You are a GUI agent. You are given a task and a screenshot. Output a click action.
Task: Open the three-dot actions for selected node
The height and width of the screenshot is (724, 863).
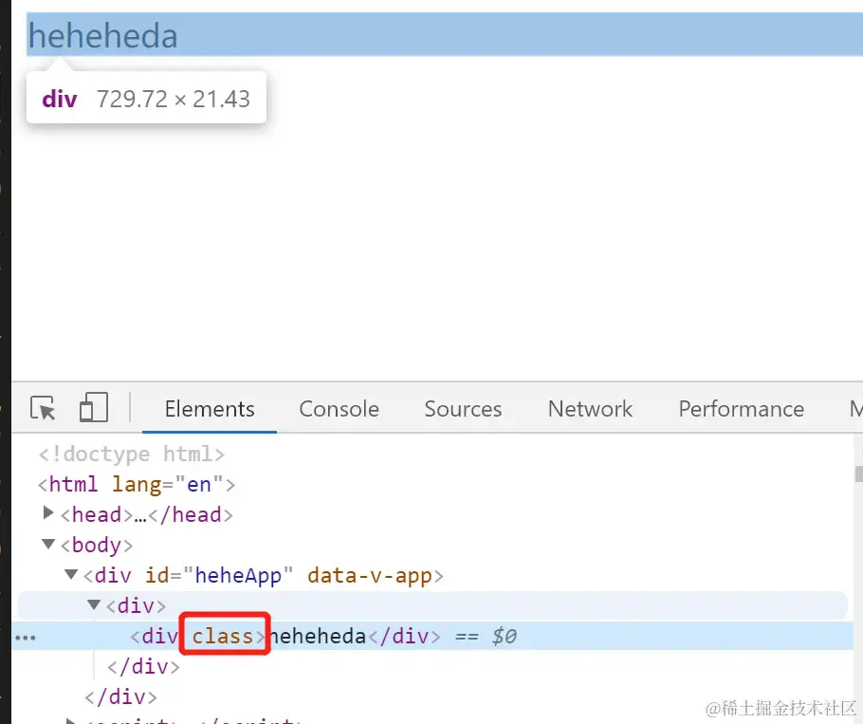pyautogui.click(x=26, y=638)
